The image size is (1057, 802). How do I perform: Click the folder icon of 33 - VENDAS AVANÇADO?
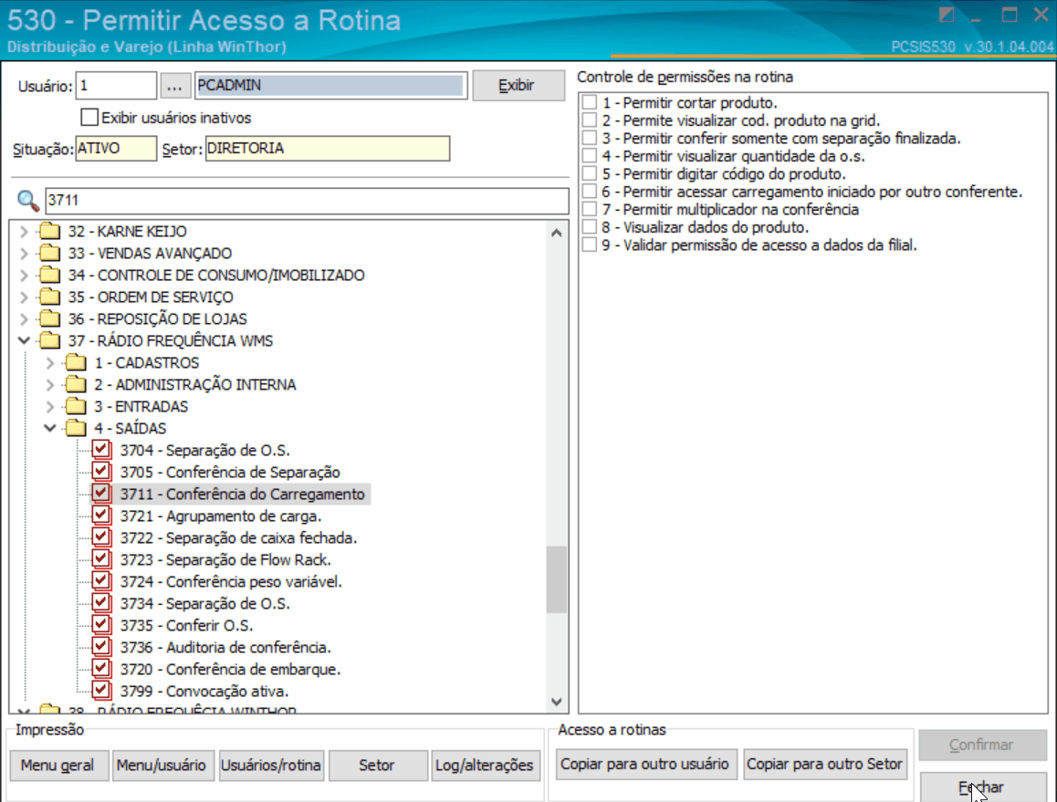pyautogui.click(x=49, y=254)
